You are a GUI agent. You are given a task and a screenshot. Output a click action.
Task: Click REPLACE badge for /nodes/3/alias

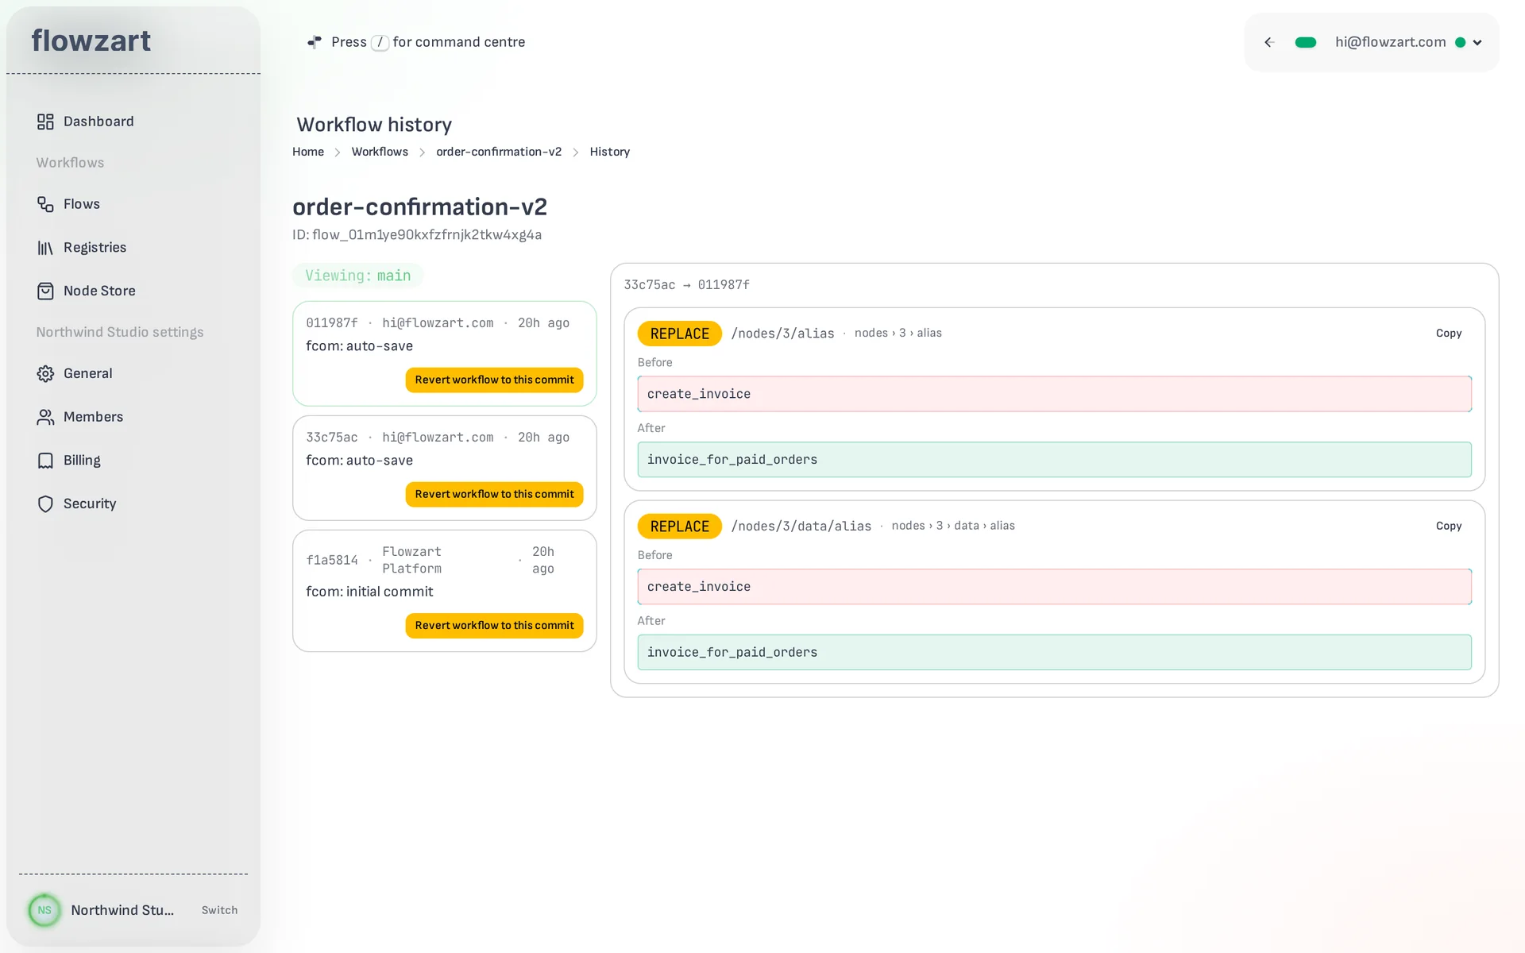(x=680, y=334)
